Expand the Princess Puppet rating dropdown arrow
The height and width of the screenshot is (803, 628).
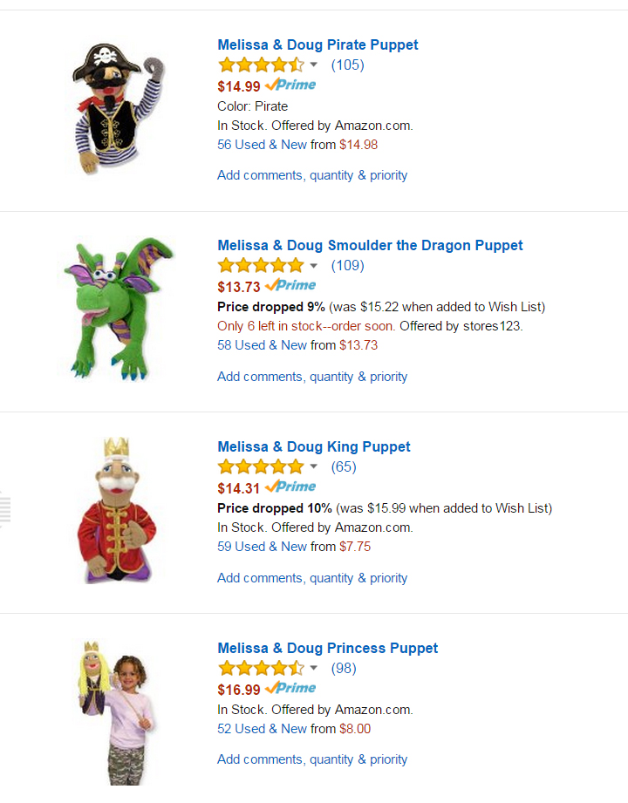(314, 669)
